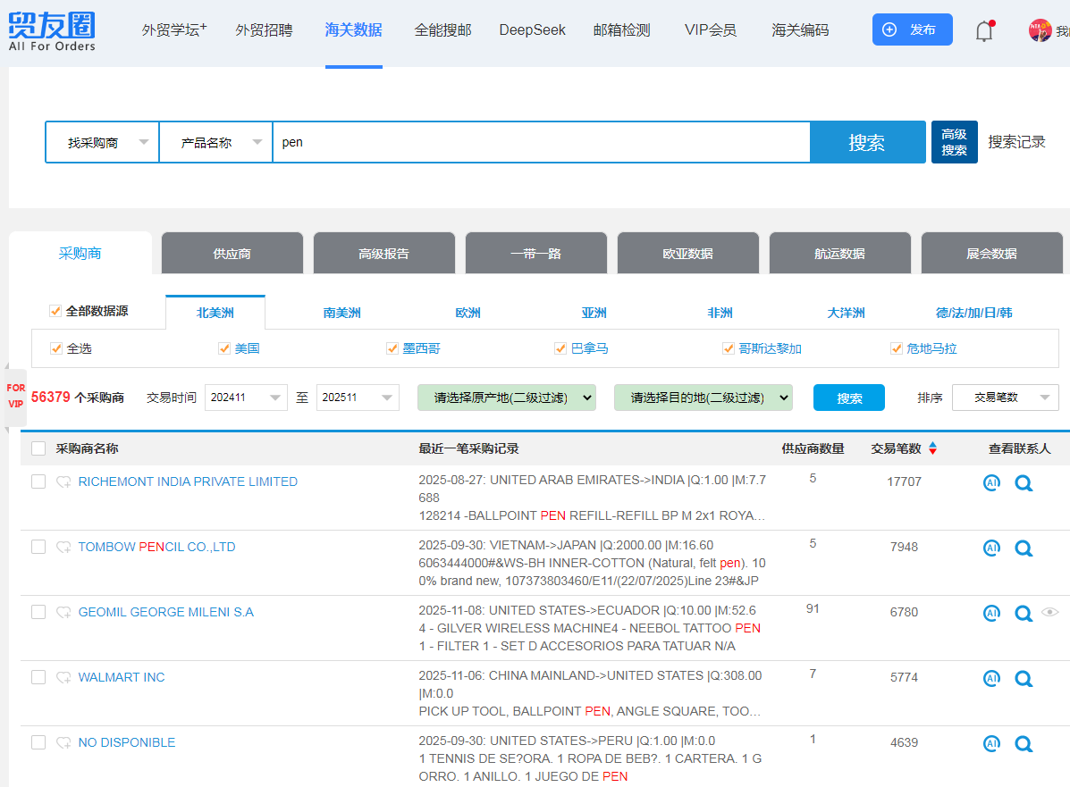
Task: Open AI contact icon for RICHEMONT INDIA
Action: (x=991, y=483)
